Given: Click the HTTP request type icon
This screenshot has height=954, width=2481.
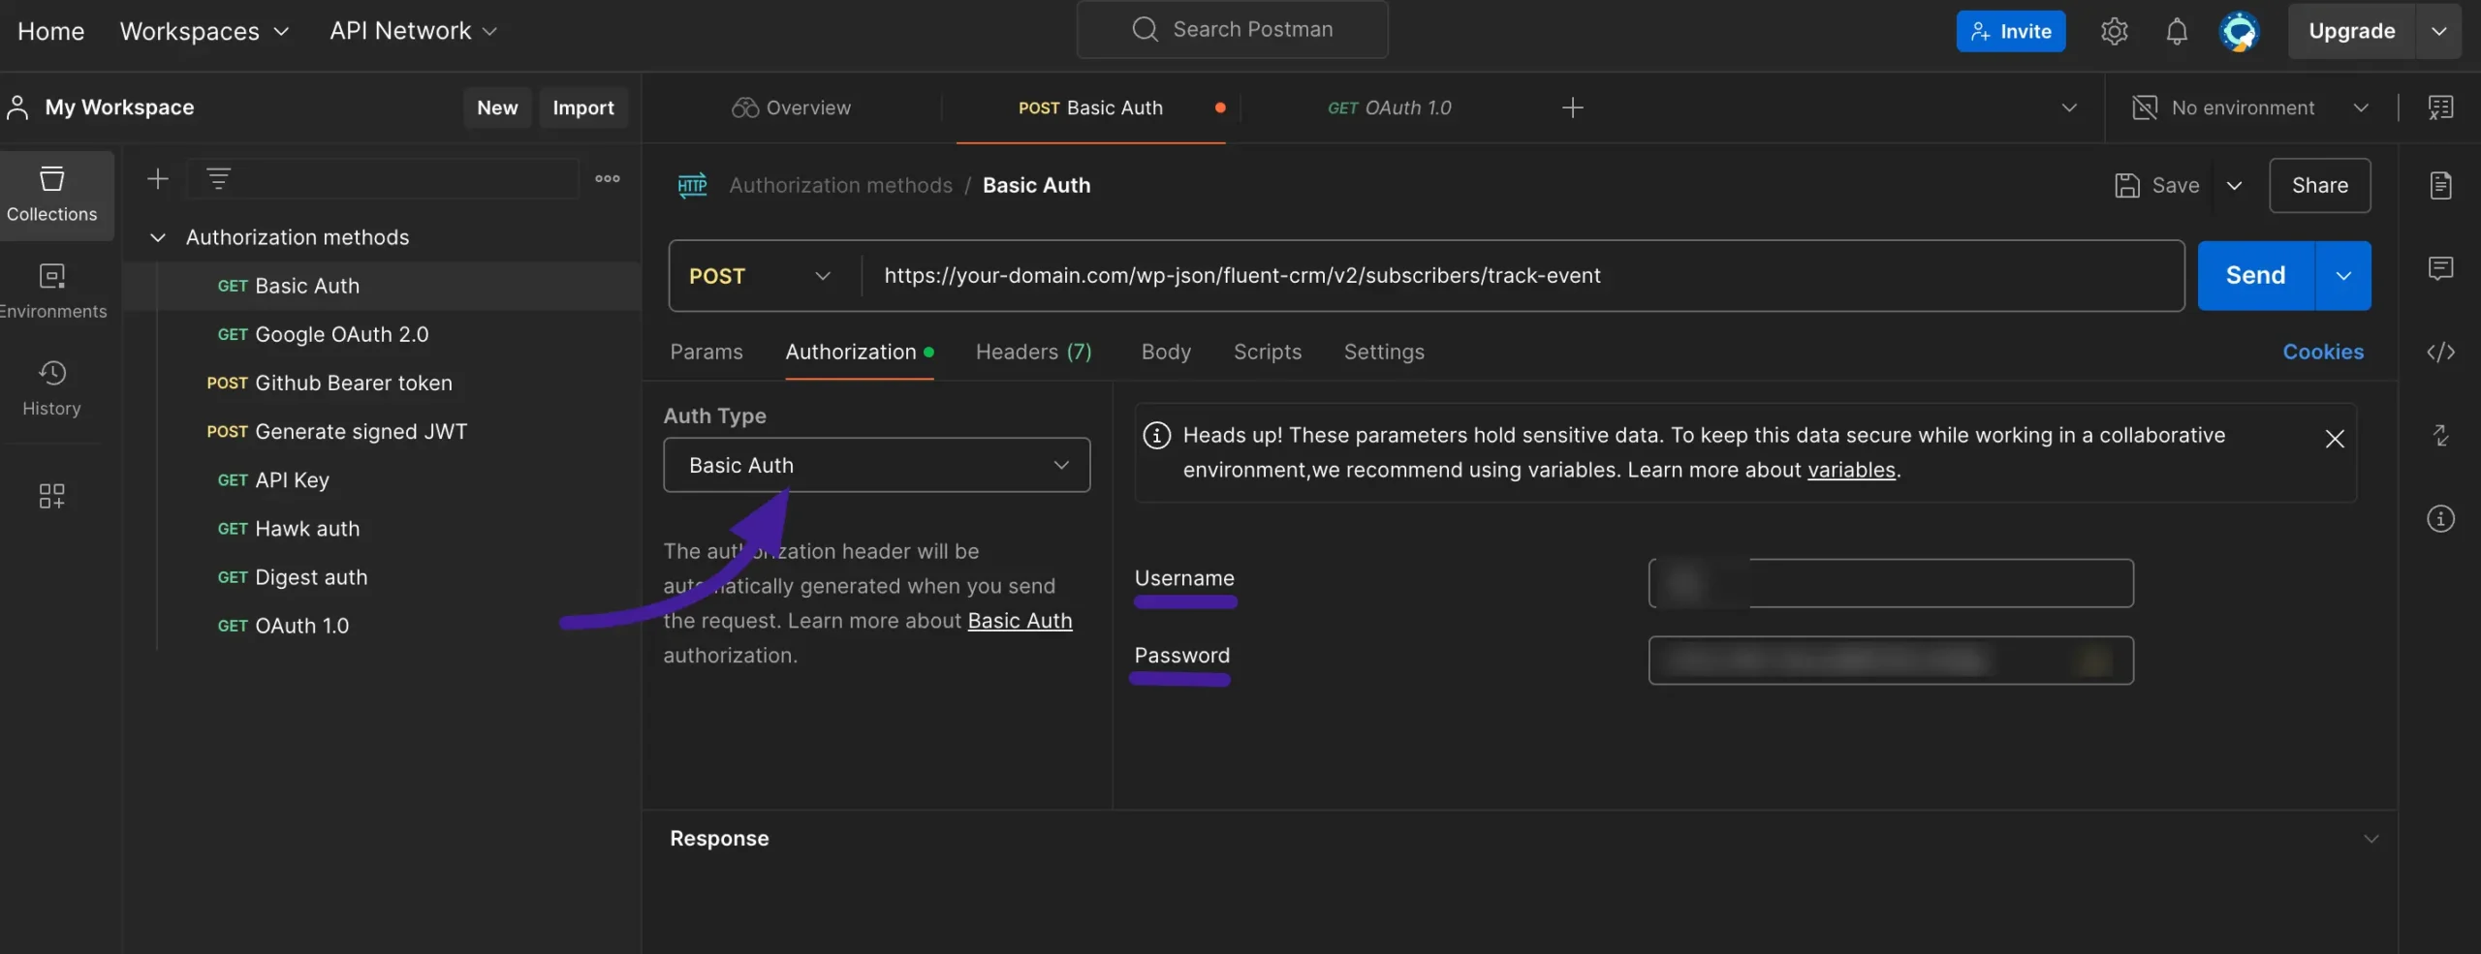Looking at the screenshot, I should pos(692,185).
